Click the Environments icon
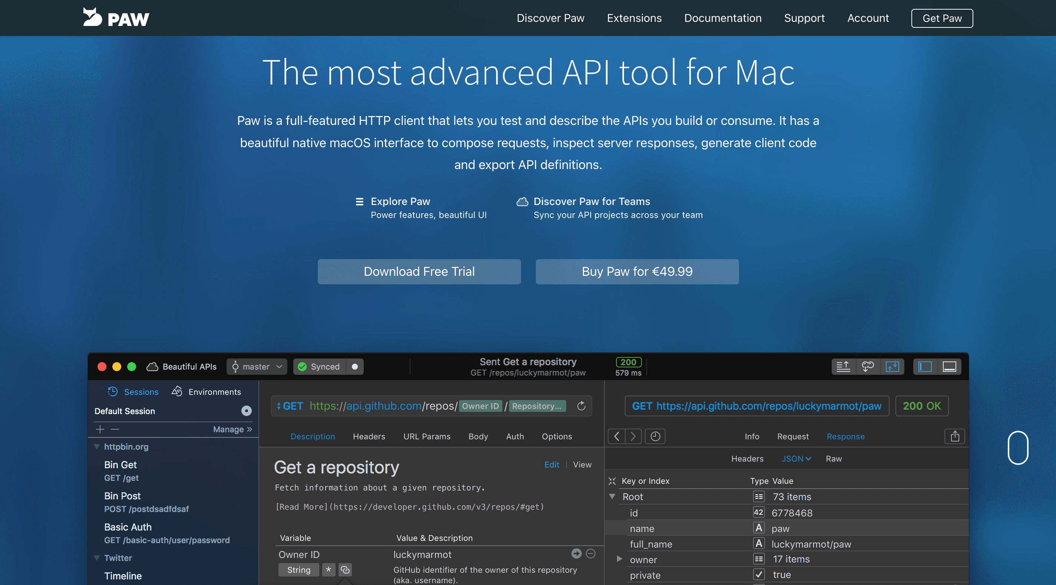1056x585 pixels. pyautogui.click(x=177, y=391)
